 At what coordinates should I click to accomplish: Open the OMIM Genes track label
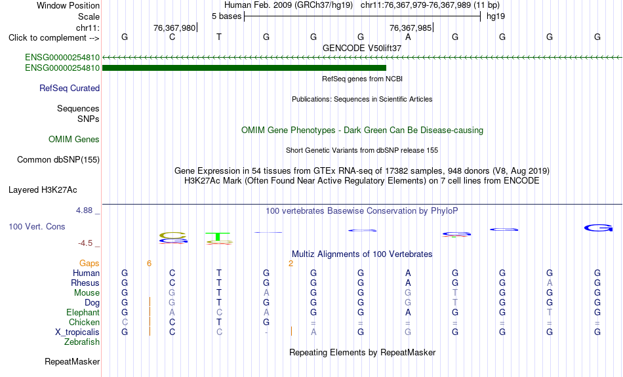[x=74, y=140]
